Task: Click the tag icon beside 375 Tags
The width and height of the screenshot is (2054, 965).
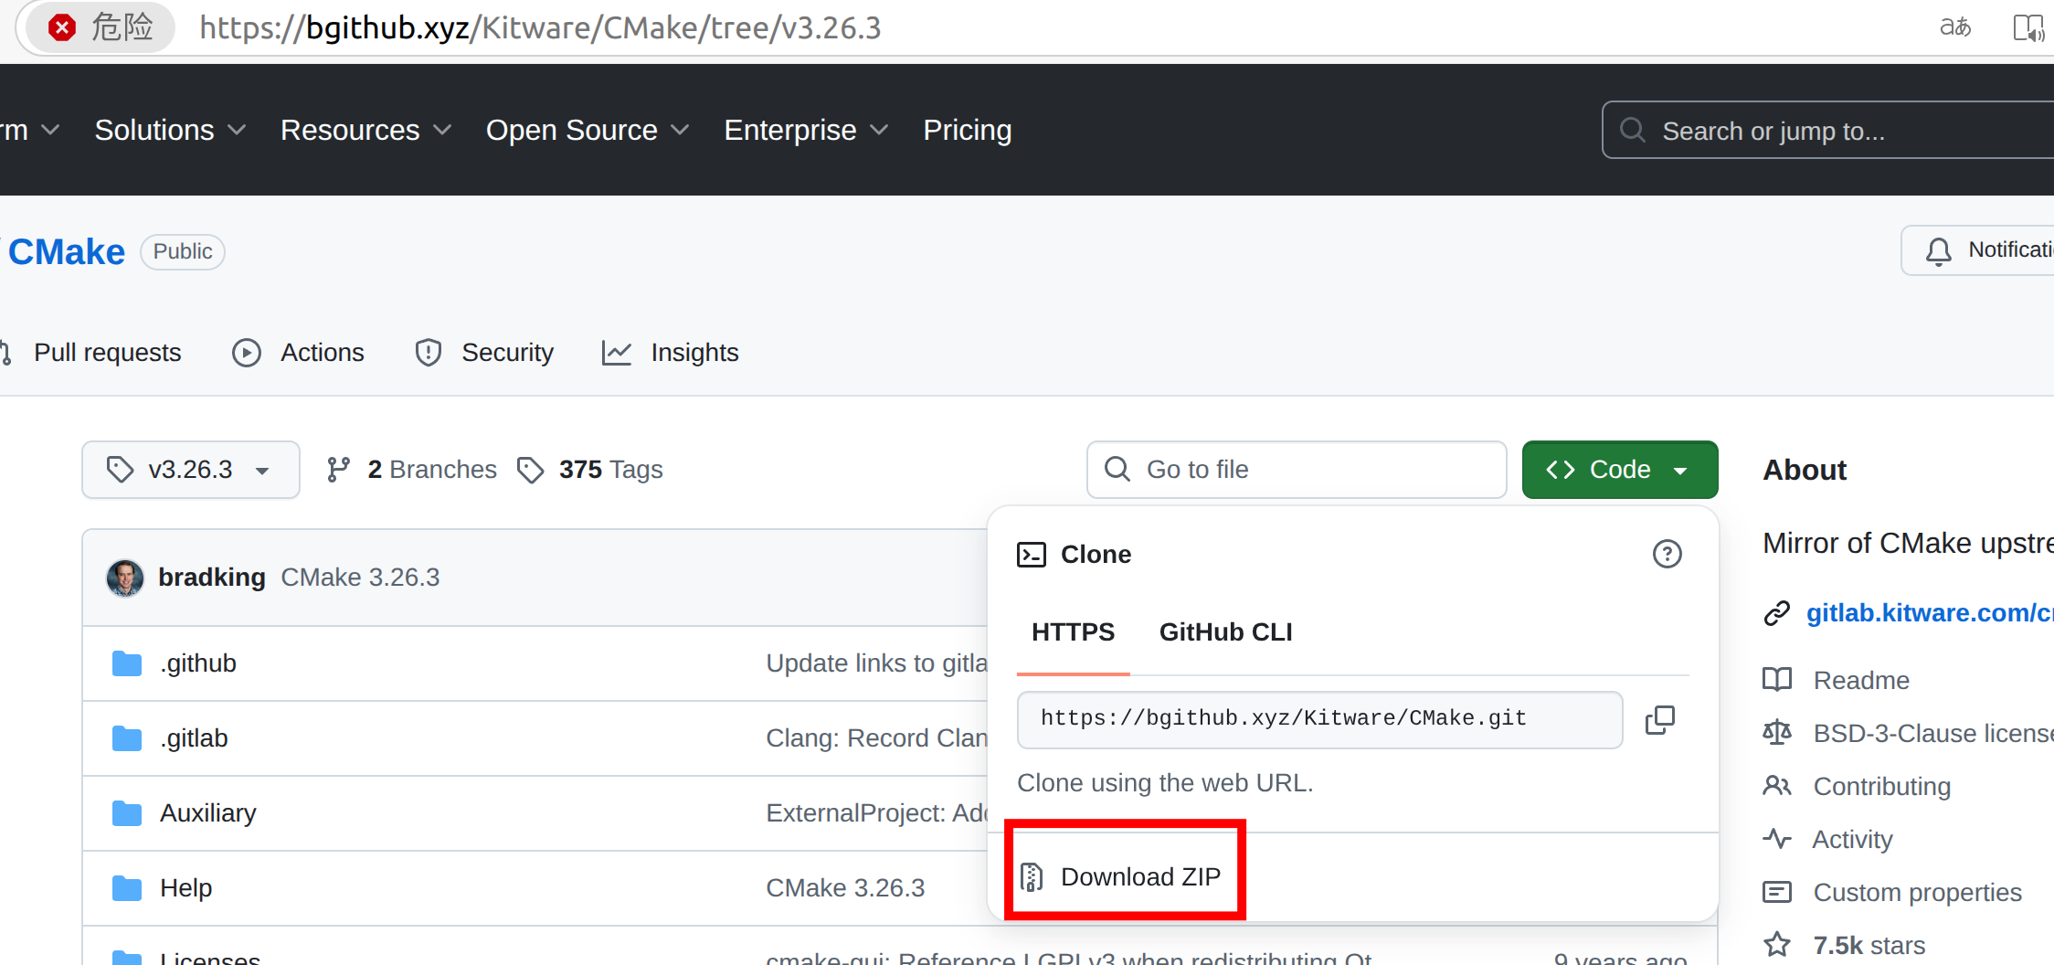Action: pos(530,470)
